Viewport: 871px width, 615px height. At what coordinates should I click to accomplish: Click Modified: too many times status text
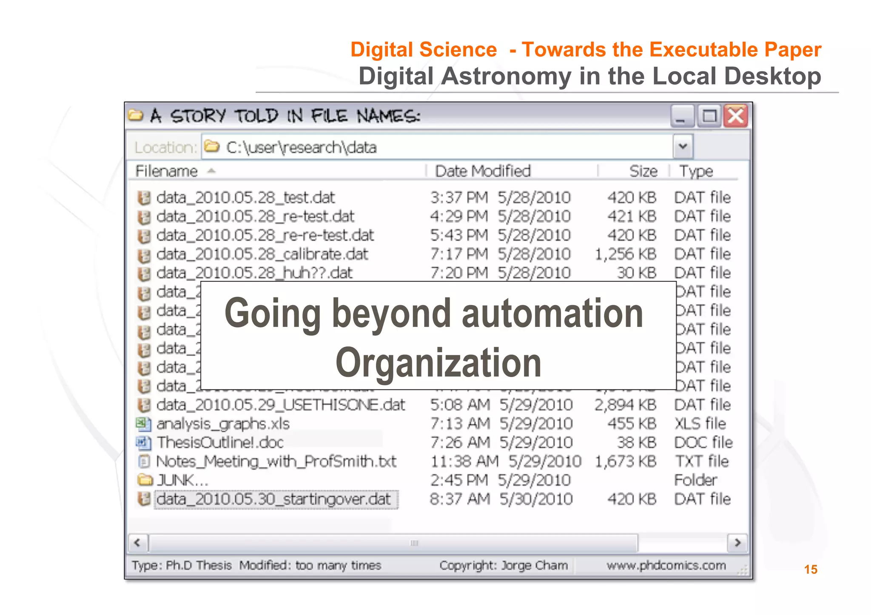click(x=310, y=565)
